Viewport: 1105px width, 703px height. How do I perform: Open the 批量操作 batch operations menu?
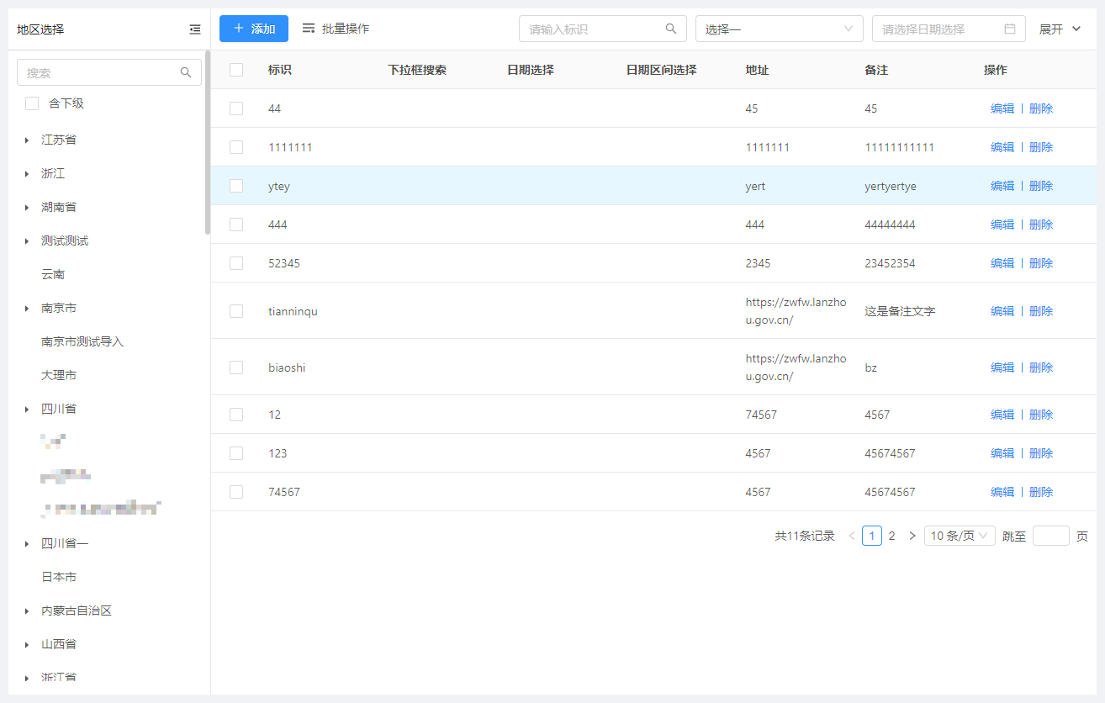click(x=336, y=29)
